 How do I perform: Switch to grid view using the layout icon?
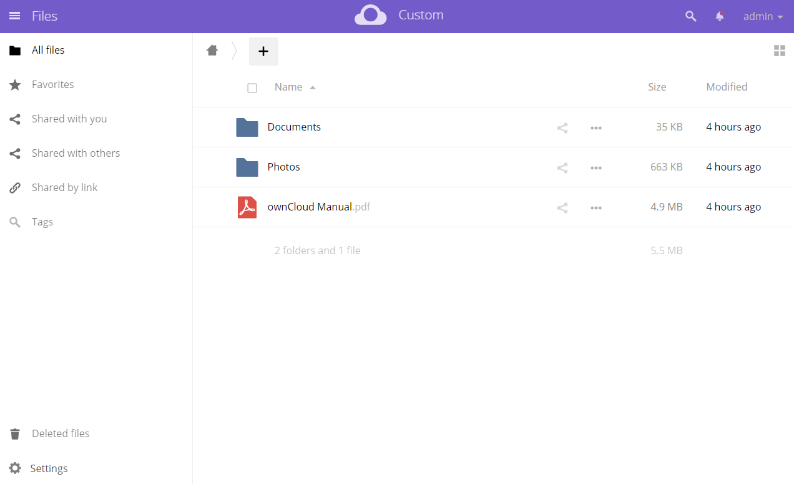(779, 51)
